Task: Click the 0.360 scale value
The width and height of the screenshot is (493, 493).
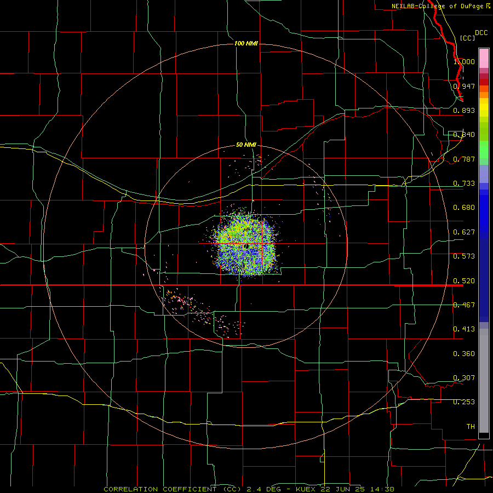Action: [464, 353]
